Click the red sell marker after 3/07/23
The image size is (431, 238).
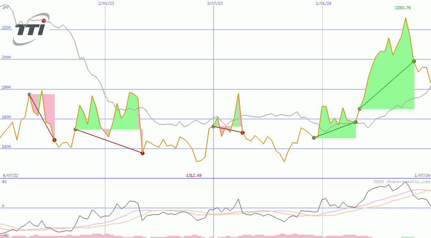click(x=242, y=133)
